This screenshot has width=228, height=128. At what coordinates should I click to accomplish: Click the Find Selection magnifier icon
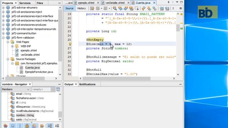[115, 9]
